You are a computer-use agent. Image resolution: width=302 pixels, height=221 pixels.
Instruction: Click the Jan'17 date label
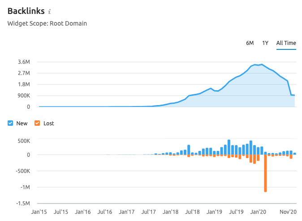click(126, 212)
